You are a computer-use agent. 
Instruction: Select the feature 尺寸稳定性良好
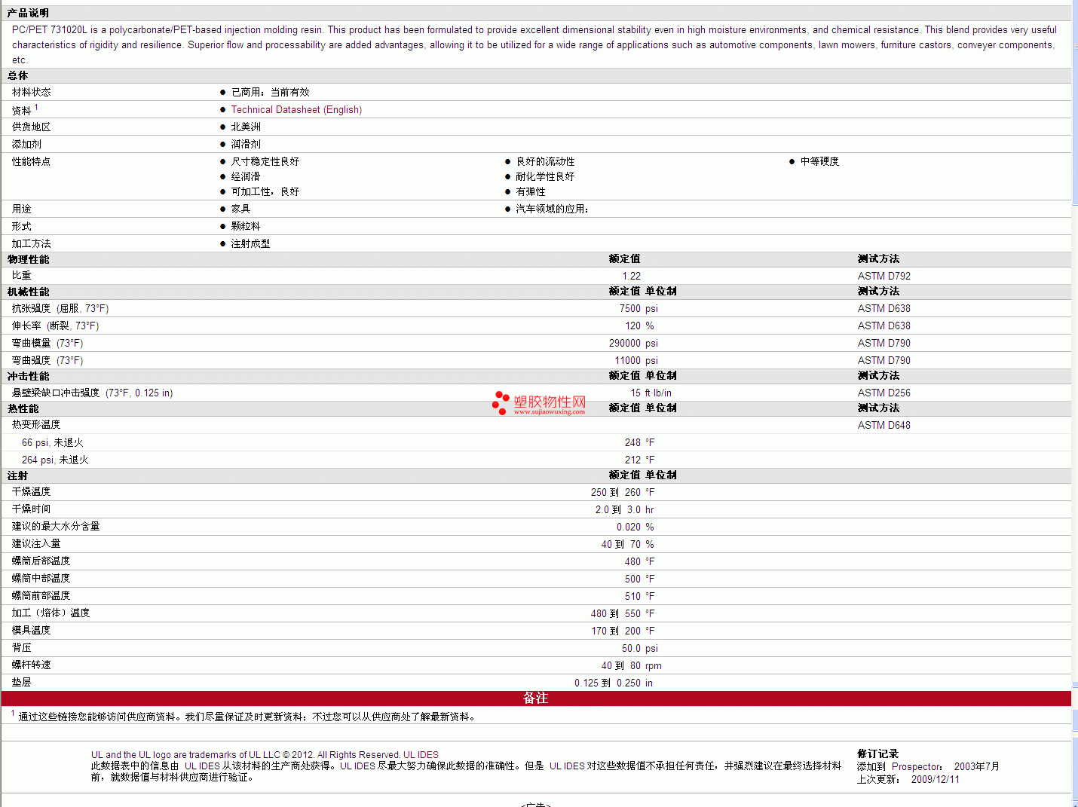tap(265, 161)
